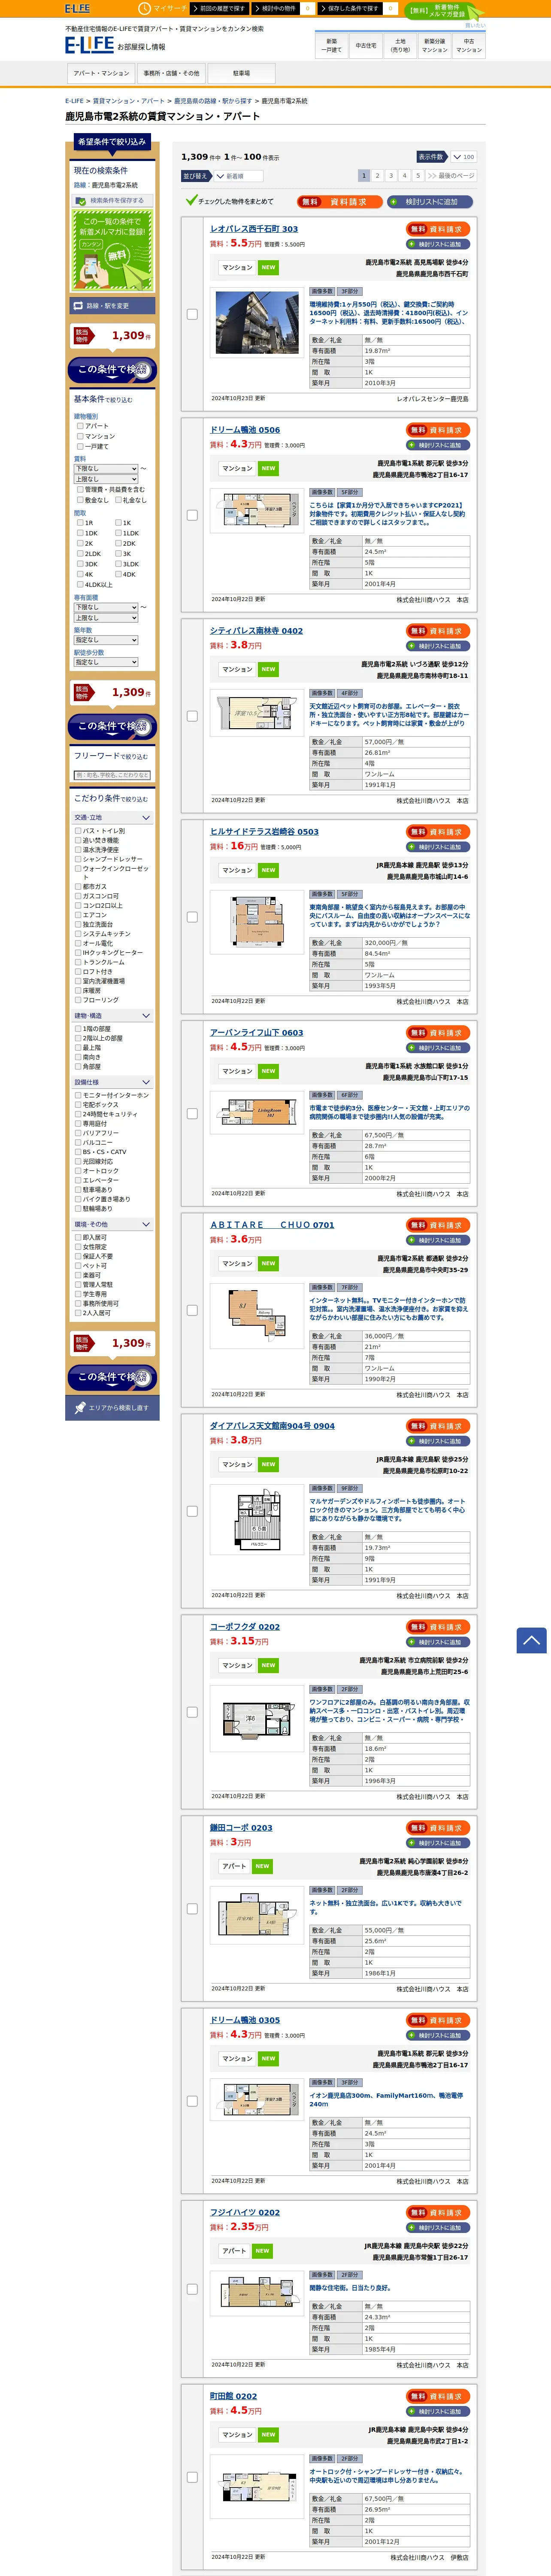Image resolution: width=551 pixels, height=2576 pixels.
Task: Click 検索条件を保存する icon button
Action: click(112, 200)
